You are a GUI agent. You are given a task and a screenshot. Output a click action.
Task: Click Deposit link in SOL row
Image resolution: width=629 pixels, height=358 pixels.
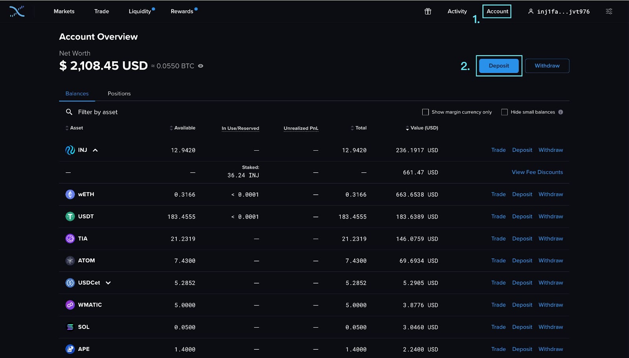[522, 327]
